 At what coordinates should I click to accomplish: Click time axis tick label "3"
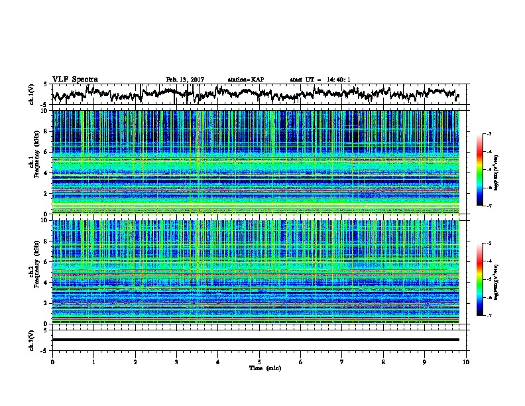tap(176, 362)
